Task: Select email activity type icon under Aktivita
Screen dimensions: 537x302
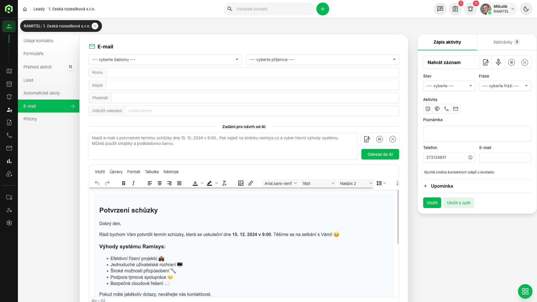Action: pos(456,109)
